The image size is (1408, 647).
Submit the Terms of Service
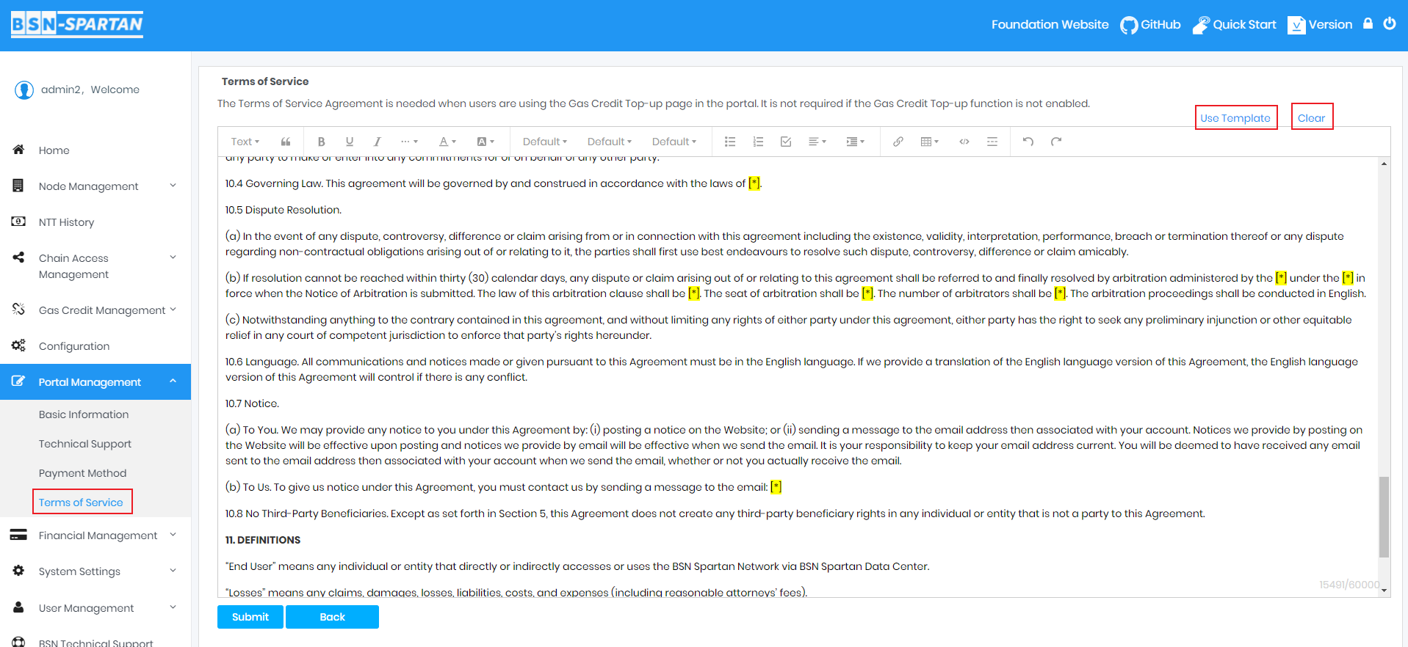250,617
